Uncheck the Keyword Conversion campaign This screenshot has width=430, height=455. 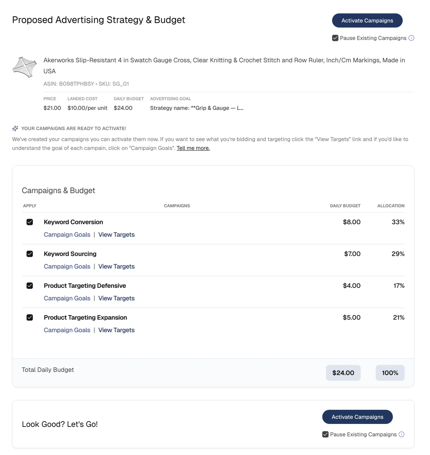tap(30, 222)
